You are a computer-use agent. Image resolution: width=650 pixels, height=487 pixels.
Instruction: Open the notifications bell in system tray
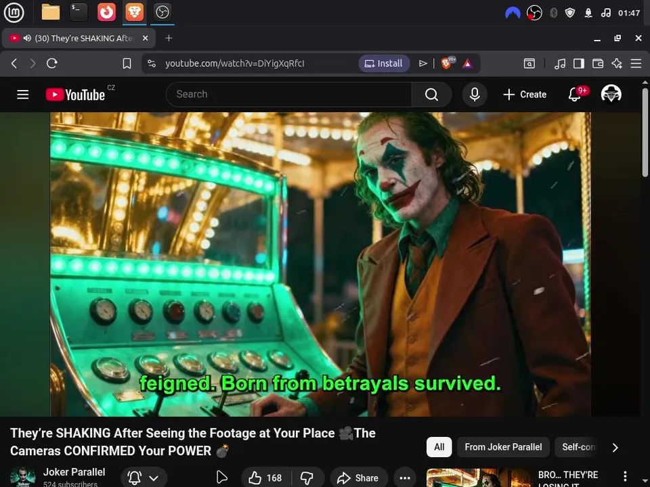tap(588, 14)
